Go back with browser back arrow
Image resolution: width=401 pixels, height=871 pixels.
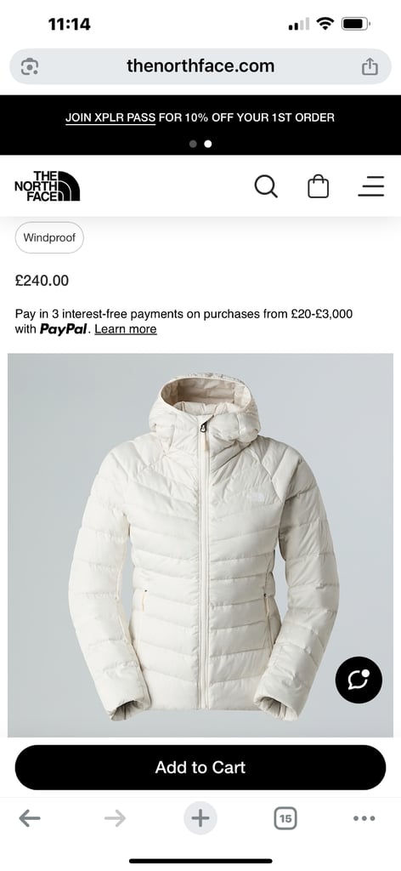pos(30,818)
